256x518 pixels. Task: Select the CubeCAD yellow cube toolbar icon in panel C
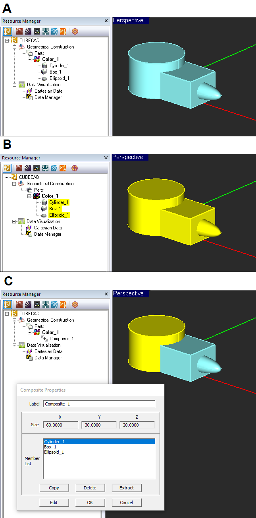[8, 304]
